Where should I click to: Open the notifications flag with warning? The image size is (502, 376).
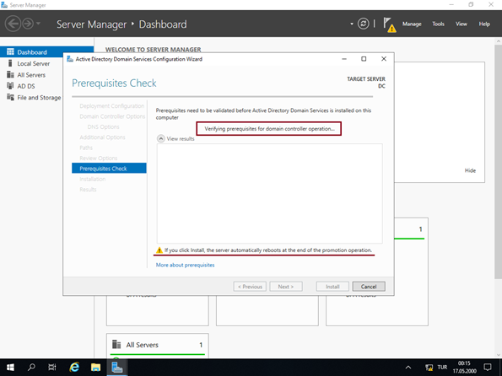tap(390, 25)
